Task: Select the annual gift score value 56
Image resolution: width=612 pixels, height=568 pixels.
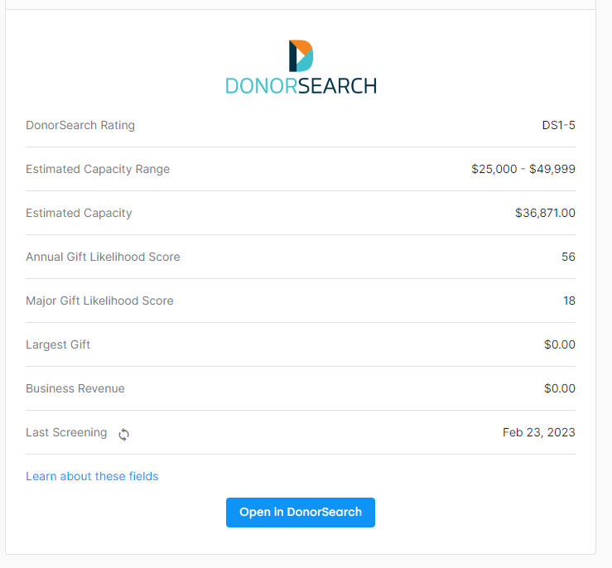Action: tap(568, 257)
